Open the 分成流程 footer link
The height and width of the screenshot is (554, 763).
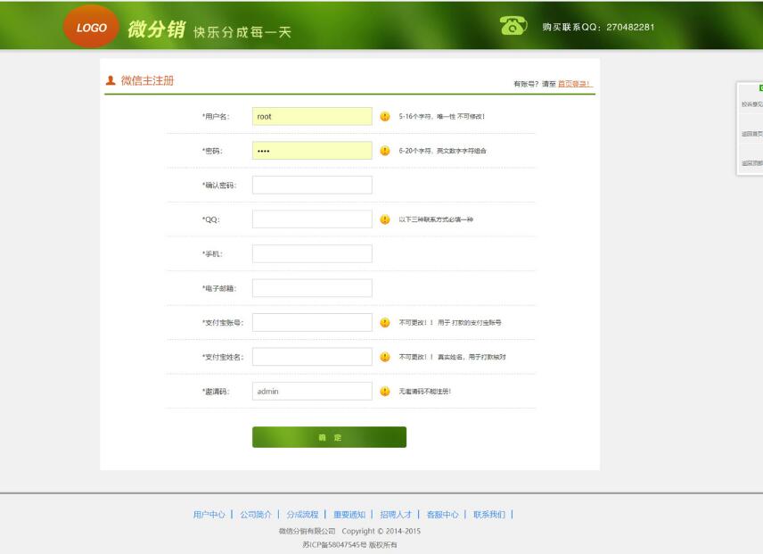pos(304,513)
